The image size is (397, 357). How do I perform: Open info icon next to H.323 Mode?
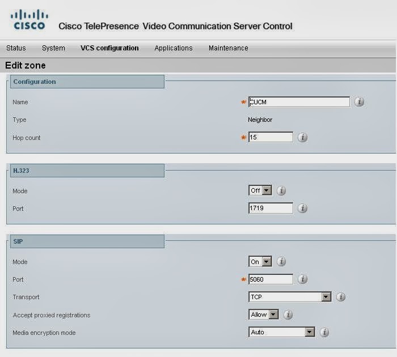point(281,190)
